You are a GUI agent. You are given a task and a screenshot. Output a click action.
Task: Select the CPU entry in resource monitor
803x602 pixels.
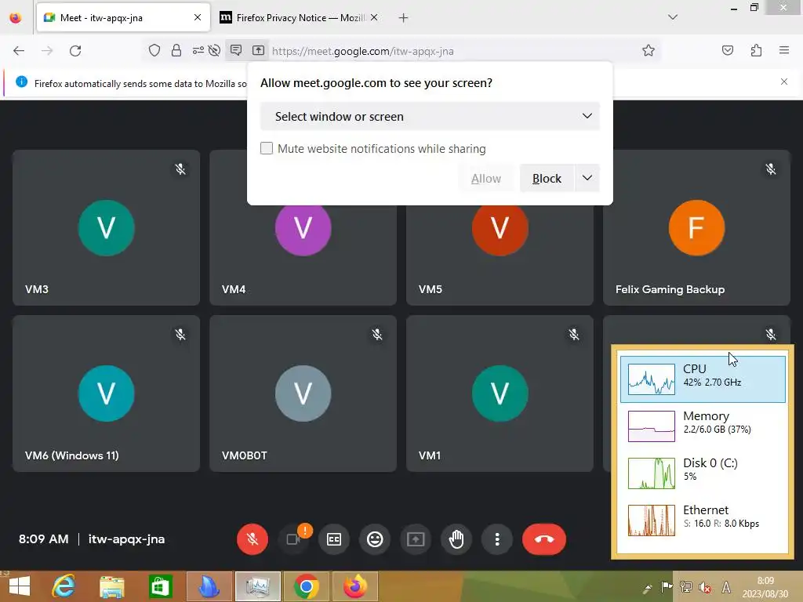coord(703,379)
